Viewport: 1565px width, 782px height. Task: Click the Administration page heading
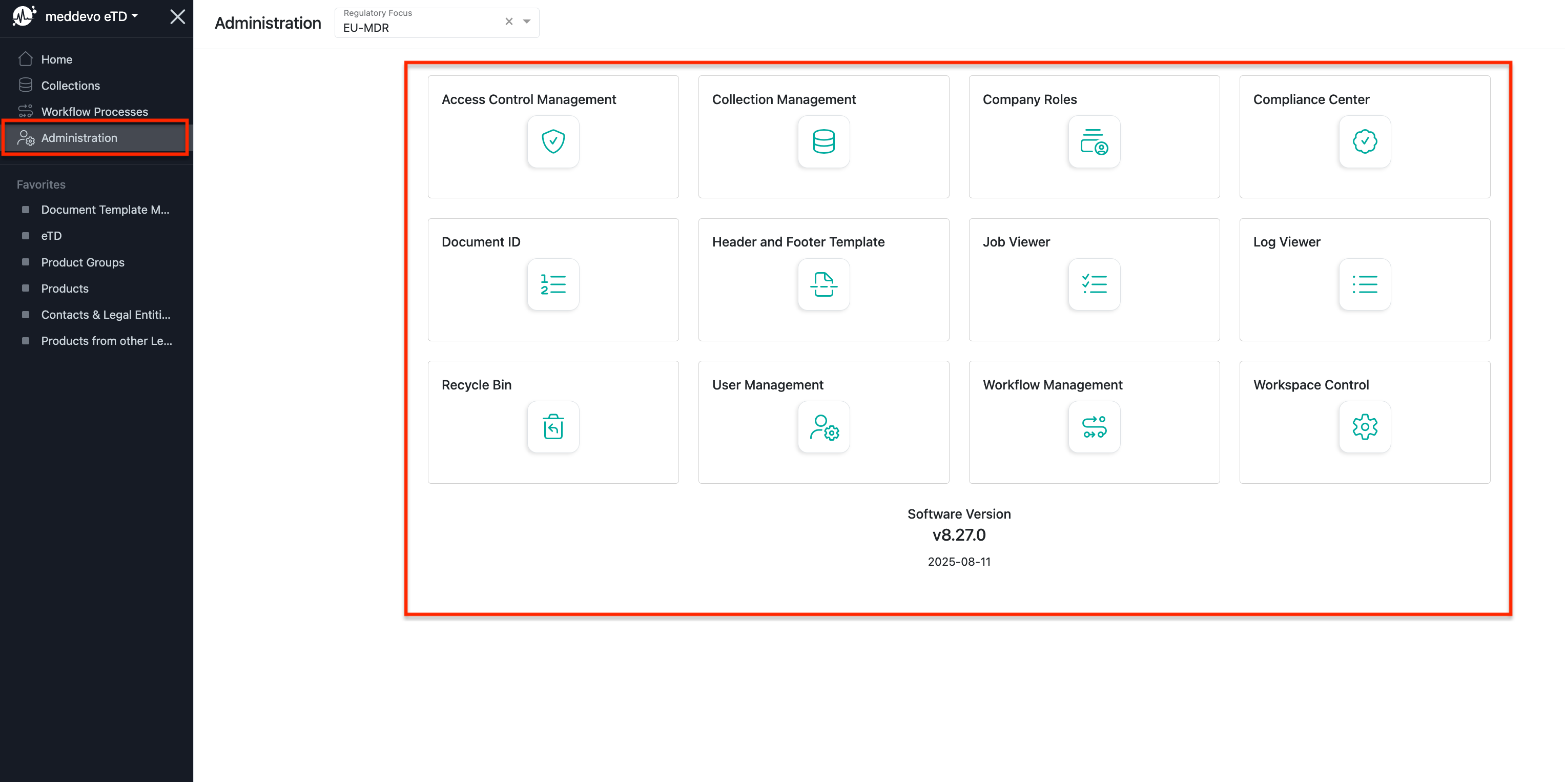pyautogui.click(x=268, y=23)
